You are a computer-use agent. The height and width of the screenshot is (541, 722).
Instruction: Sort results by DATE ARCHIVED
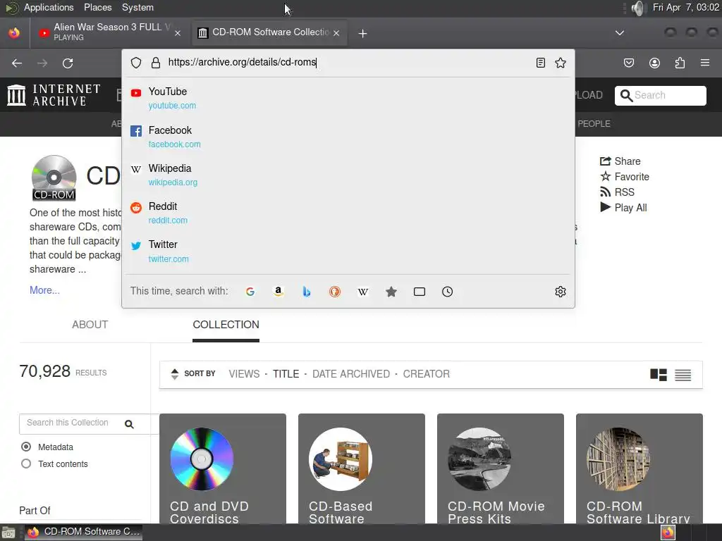(351, 374)
